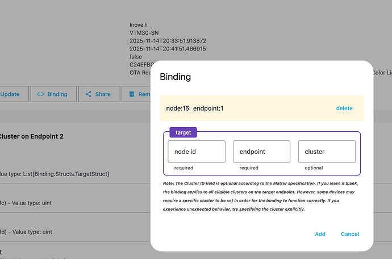The height and width of the screenshot is (259, 392).
Task: Click the VTM30-SN product name text
Action: click(145, 33)
